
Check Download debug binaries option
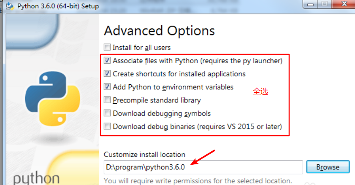(x=107, y=126)
